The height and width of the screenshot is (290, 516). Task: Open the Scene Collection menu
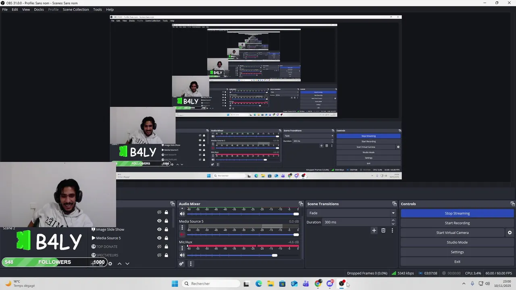[76, 9]
